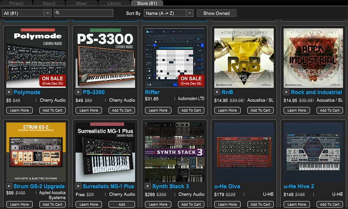Click the search magnifier icon
Viewport: 348px width, 209px height.
tap(57, 13)
